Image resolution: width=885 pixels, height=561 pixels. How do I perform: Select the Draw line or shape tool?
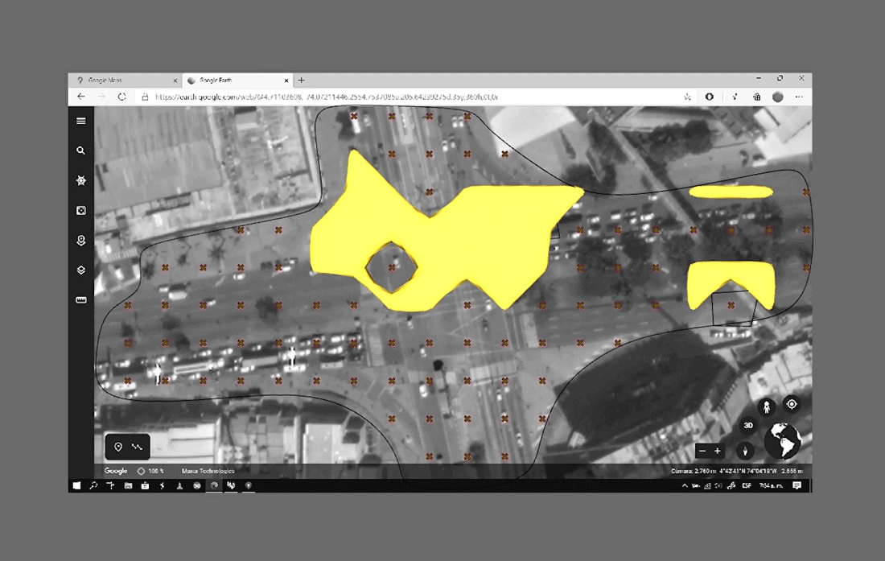pyautogui.click(x=137, y=447)
